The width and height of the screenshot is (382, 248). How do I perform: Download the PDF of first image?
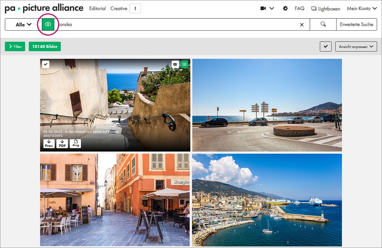62,143
